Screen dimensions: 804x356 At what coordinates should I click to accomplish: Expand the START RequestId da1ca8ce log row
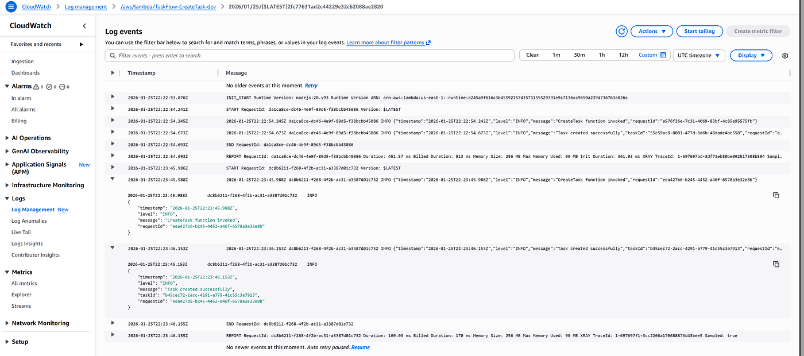[x=113, y=109]
